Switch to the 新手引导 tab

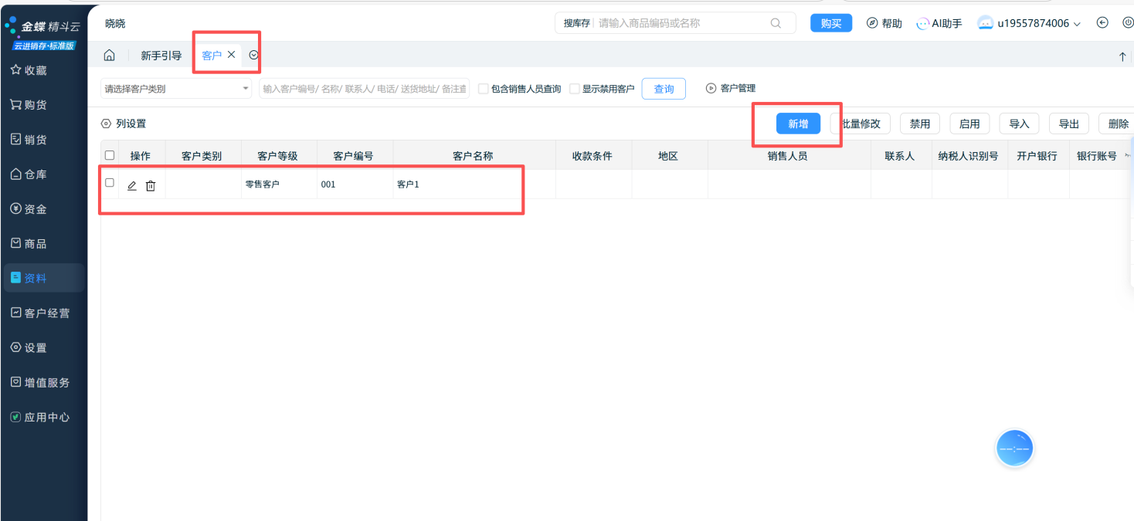[161, 56]
